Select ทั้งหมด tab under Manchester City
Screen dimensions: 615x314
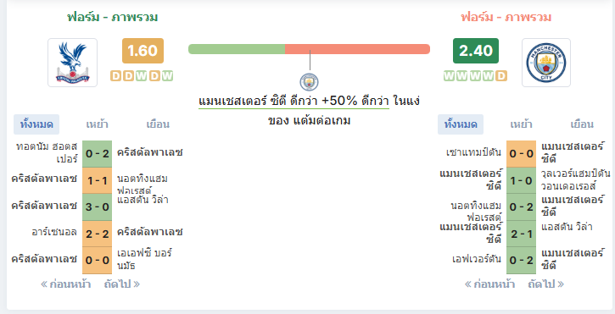click(461, 124)
